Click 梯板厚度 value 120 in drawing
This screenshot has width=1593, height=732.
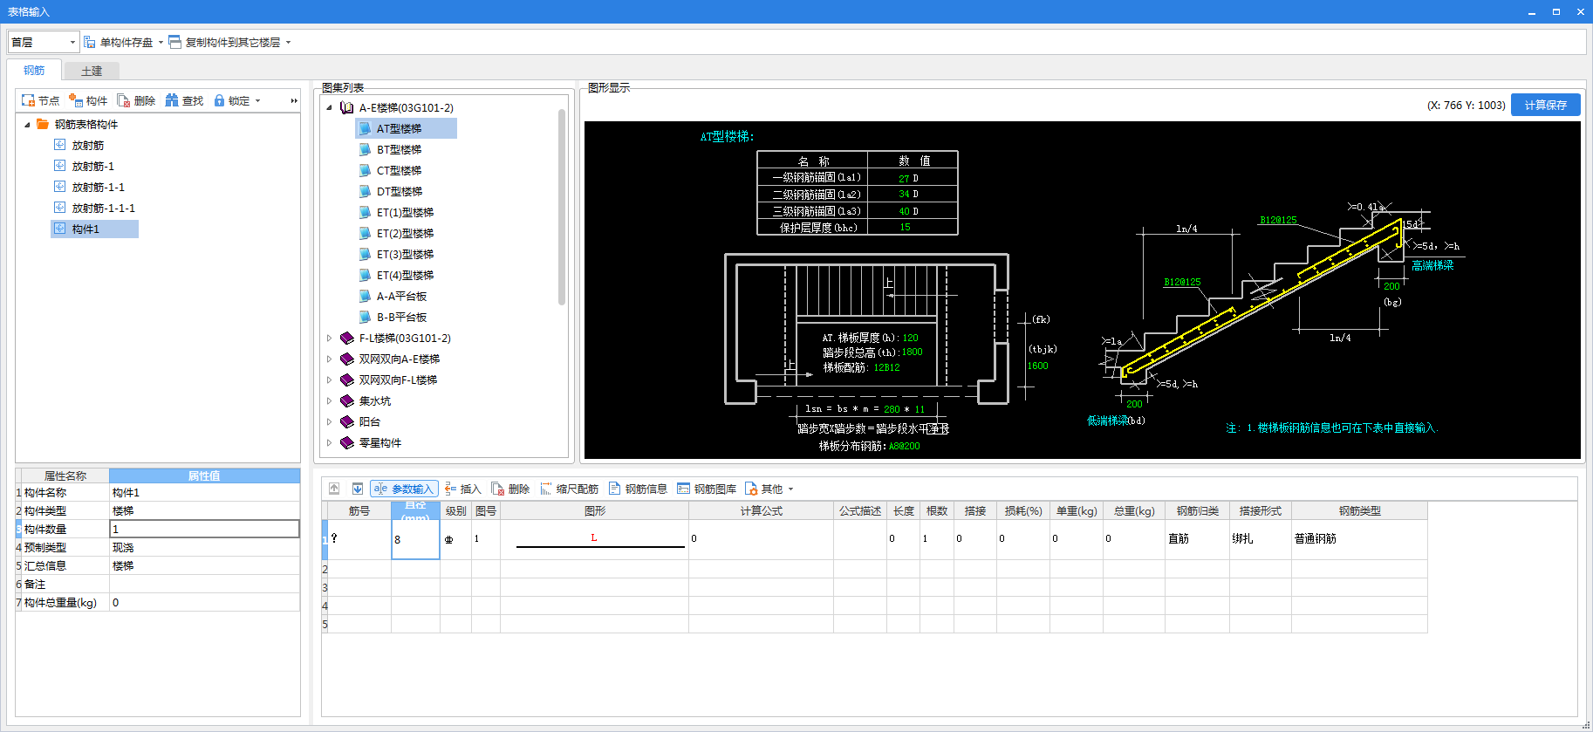tap(910, 338)
